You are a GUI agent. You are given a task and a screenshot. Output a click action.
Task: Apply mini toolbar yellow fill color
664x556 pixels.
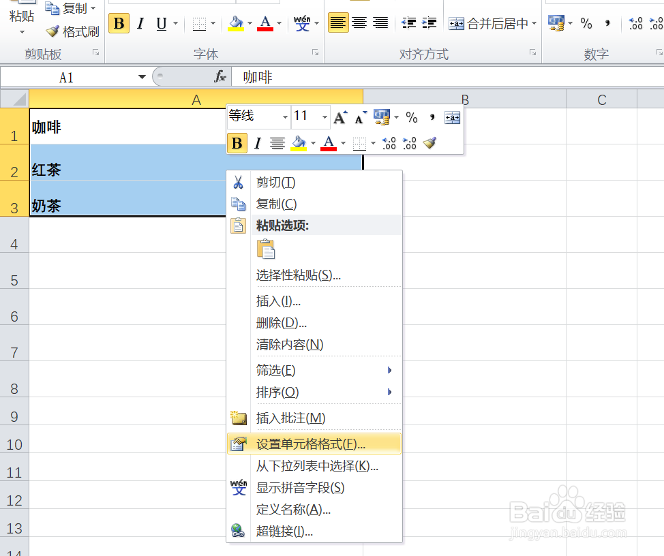(299, 143)
